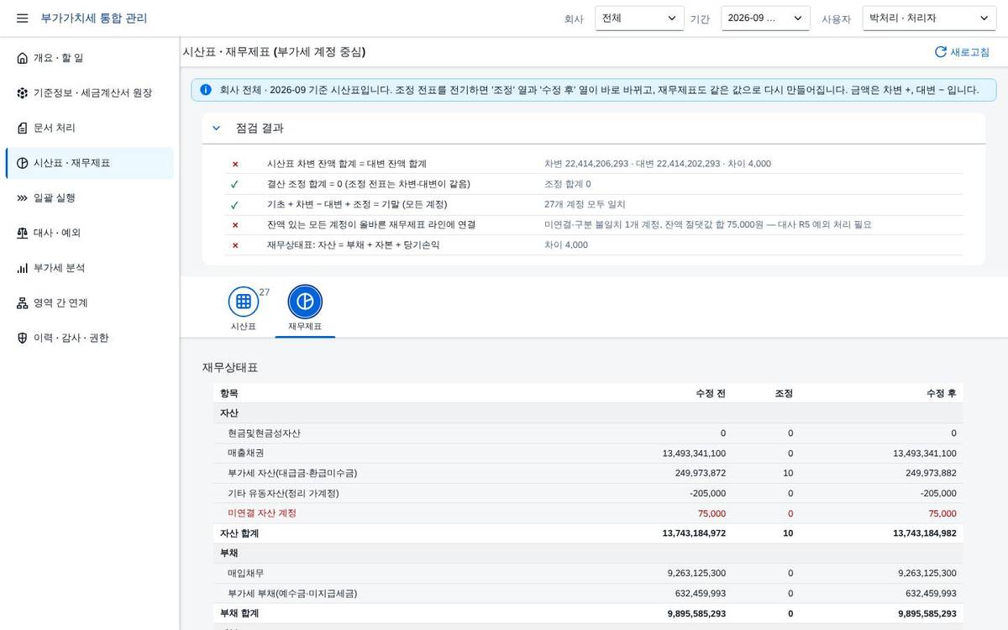Screen dimensions: 1008x630
Task: Click the red X beside 재무상태표: 자산 = 부채 check
Action: click(235, 245)
